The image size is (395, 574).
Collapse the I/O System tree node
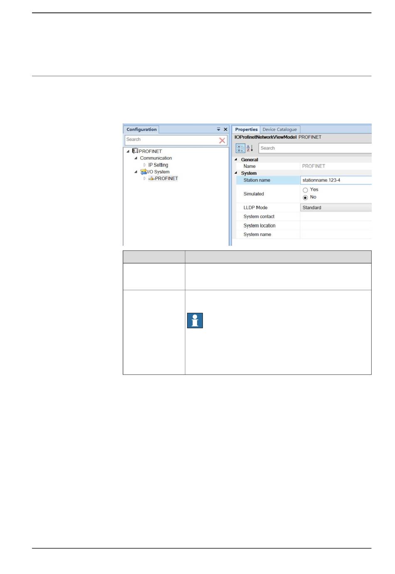tap(136, 172)
